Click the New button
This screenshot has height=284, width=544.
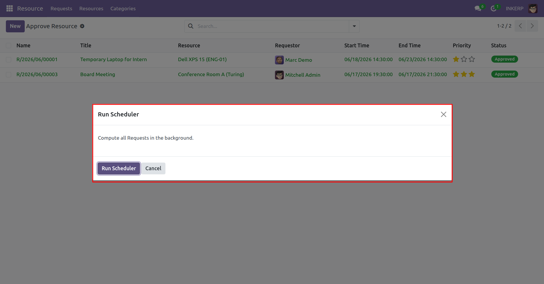(15, 26)
